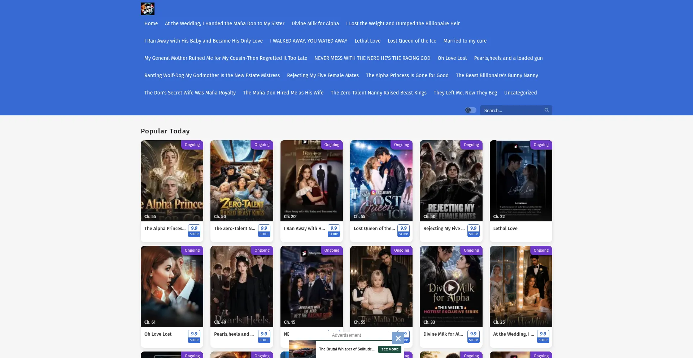Click 'Ch. 22' label on Lethal Love cover
The width and height of the screenshot is (693, 358).
click(x=499, y=217)
